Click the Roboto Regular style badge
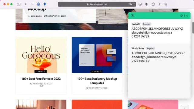 point(146,24)
